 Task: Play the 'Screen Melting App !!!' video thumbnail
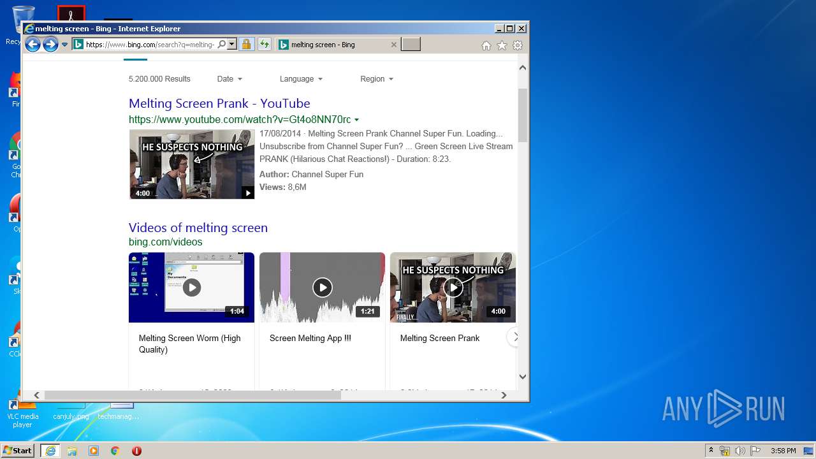[322, 288]
